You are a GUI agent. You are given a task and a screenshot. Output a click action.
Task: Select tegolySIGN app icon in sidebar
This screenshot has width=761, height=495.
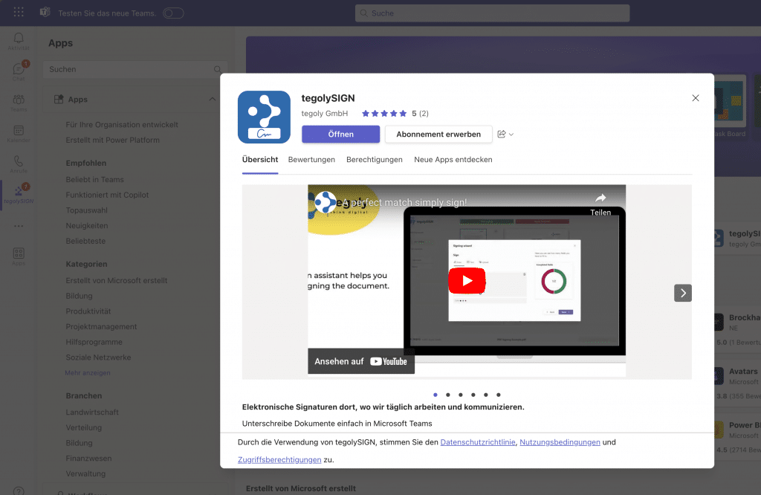click(x=19, y=194)
